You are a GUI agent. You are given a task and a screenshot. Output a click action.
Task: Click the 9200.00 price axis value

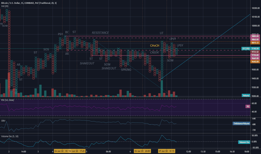click(x=256, y=96)
